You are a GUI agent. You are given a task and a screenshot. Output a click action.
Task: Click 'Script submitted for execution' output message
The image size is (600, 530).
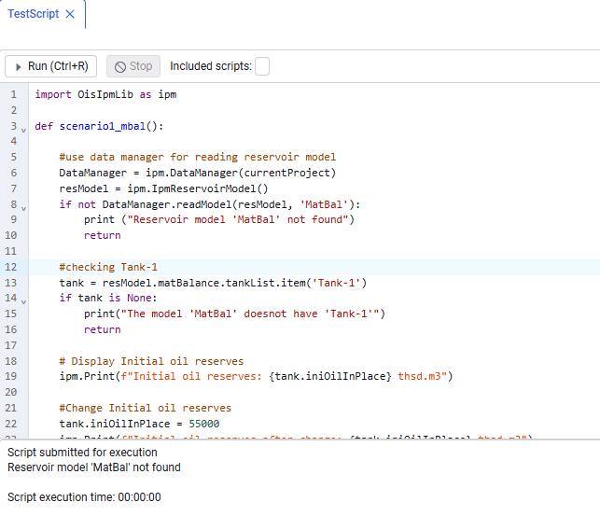pyautogui.click(x=82, y=453)
